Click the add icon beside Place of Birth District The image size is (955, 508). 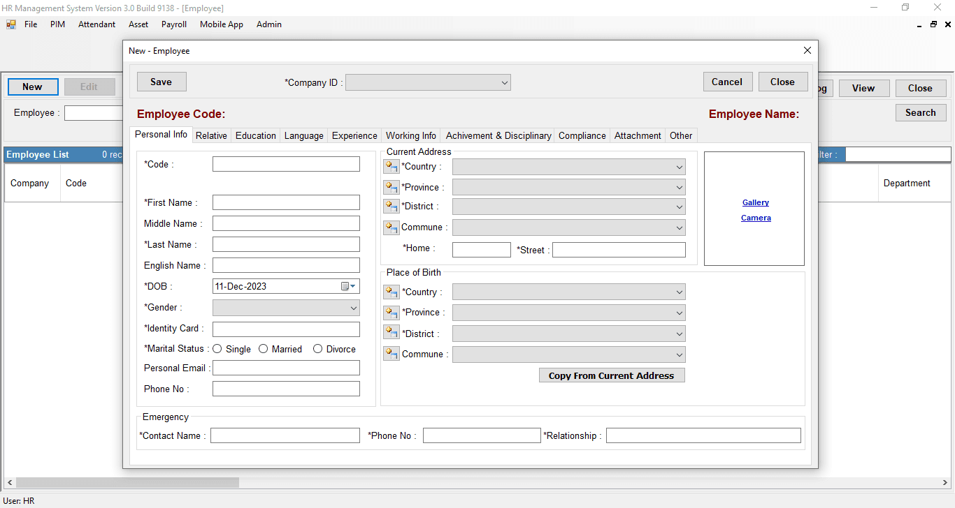392,334
